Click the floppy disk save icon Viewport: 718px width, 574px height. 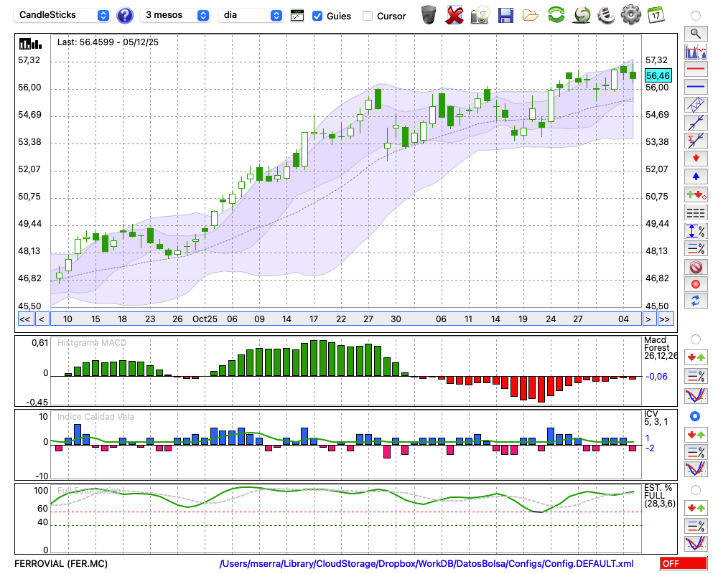(505, 15)
